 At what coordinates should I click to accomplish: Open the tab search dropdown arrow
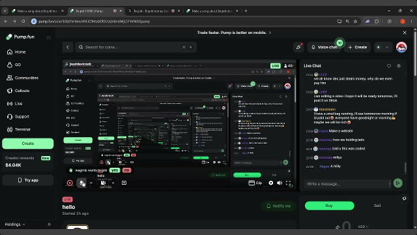[5, 11]
